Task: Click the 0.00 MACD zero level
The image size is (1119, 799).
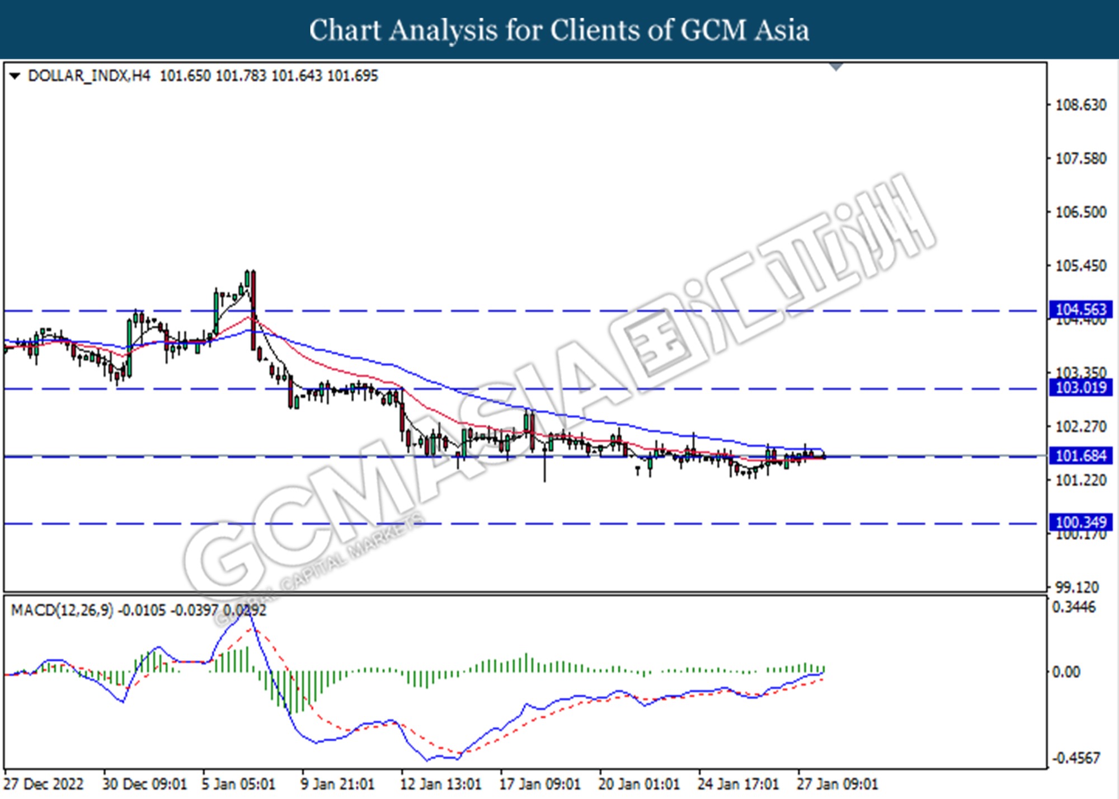Action: tap(1066, 672)
